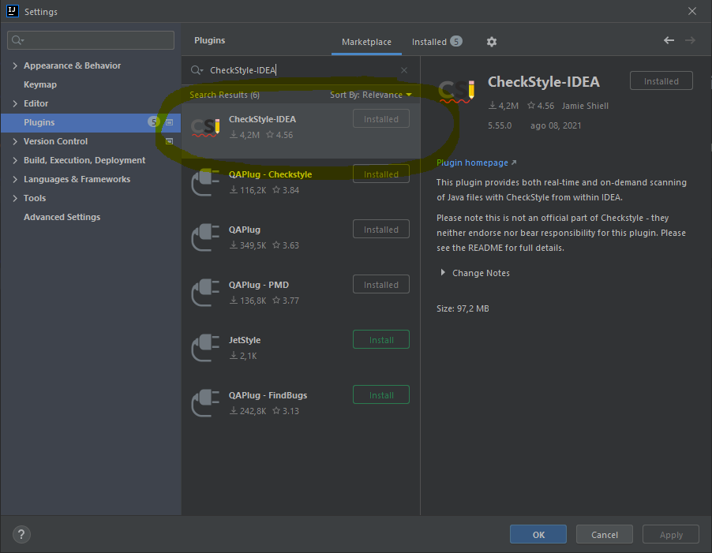This screenshot has width=712, height=553.
Task: Focus the plugin marketplace search field
Action: point(300,70)
